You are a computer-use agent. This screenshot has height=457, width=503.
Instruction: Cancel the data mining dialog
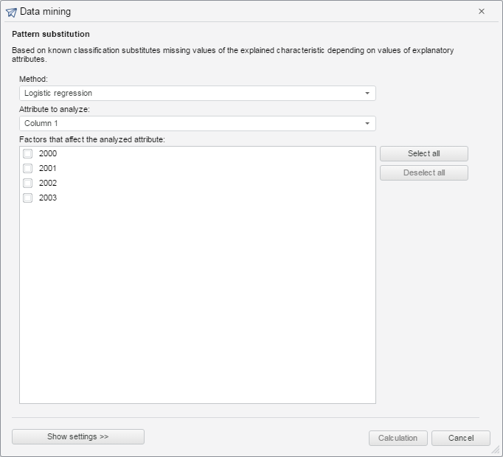461,439
